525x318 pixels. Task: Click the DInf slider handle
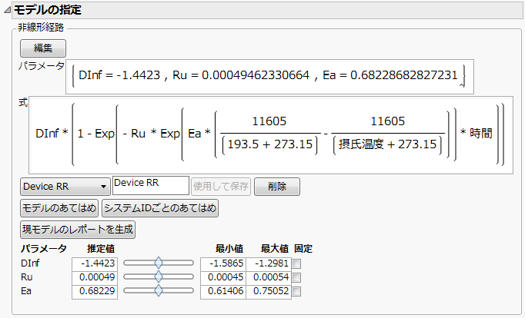click(159, 263)
